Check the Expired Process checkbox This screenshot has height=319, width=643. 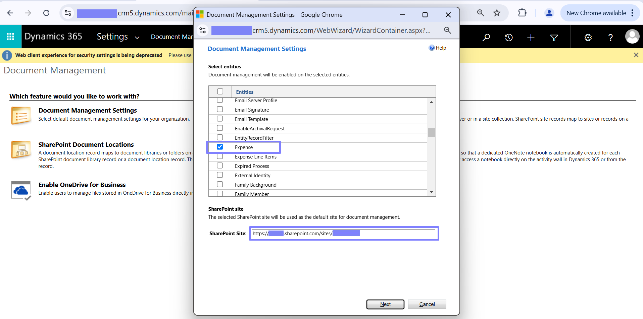[x=220, y=166]
